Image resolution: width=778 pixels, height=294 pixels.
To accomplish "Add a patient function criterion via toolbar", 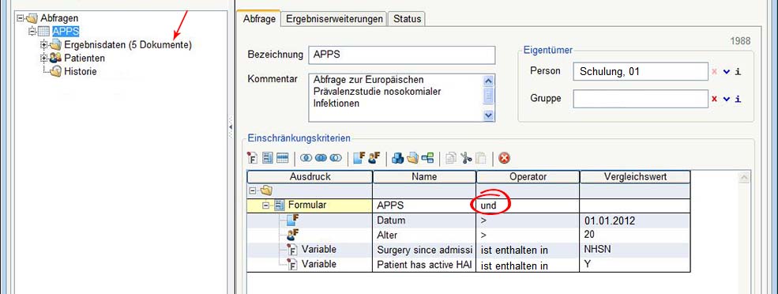I will (374, 158).
